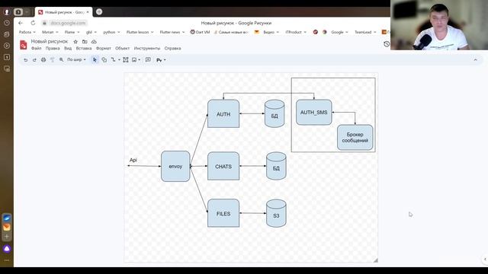The image size is (488, 274).
Task: Move the document with the folder icon
Action: (x=85, y=42)
